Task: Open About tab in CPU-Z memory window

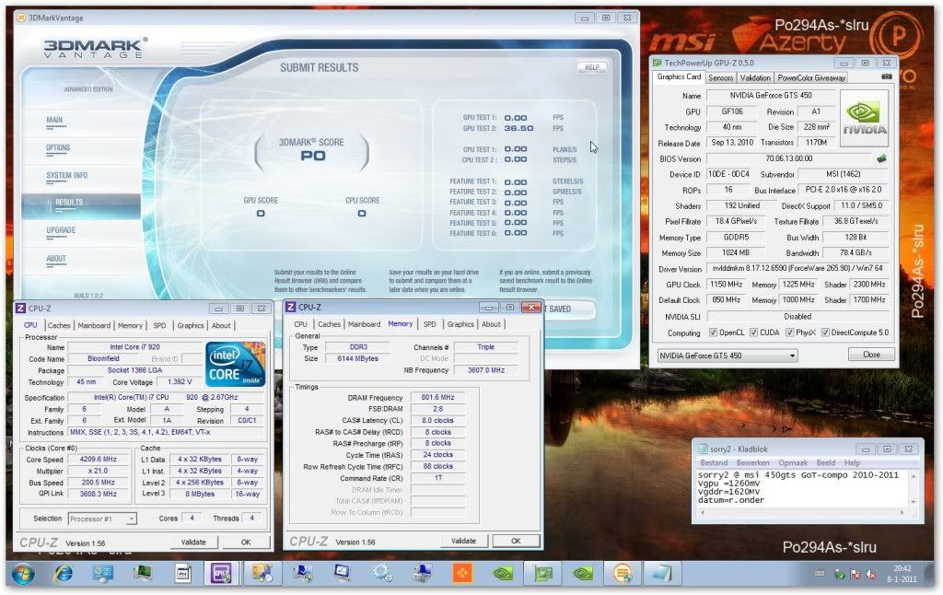Action: coord(492,324)
